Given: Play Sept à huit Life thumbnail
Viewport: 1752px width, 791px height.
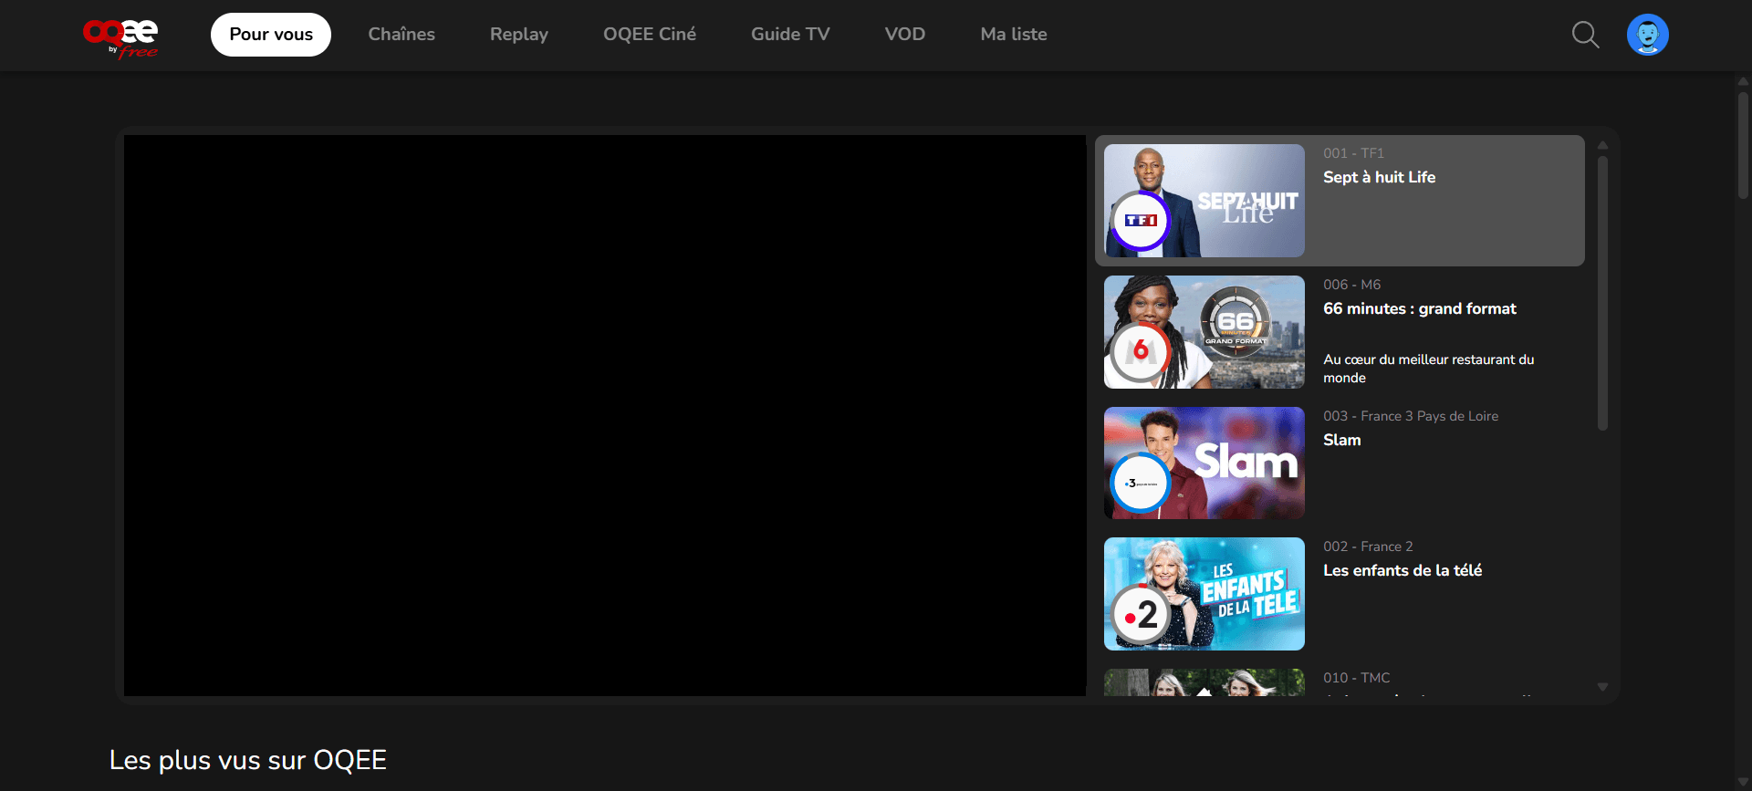Looking at the screenshot, I should (x=1204, y=201).
